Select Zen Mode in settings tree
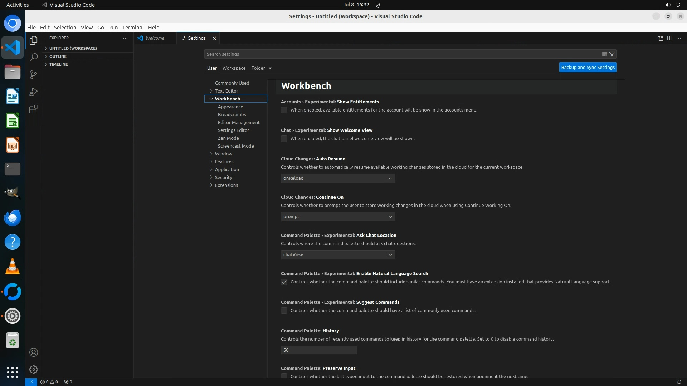 (228, 138)
